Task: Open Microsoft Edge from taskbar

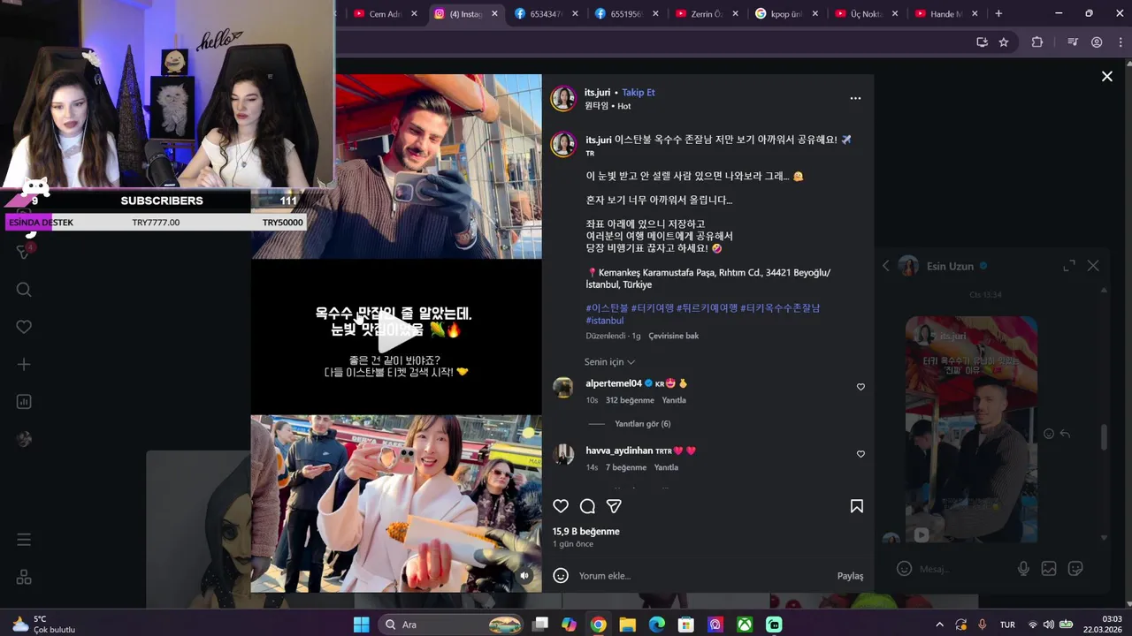Action: (656, 625)
